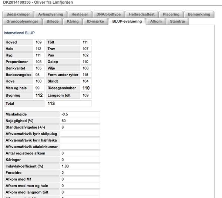Select the Nøjagtighed (%) value field
The image size is (222, 198).
tap(80, 121)
